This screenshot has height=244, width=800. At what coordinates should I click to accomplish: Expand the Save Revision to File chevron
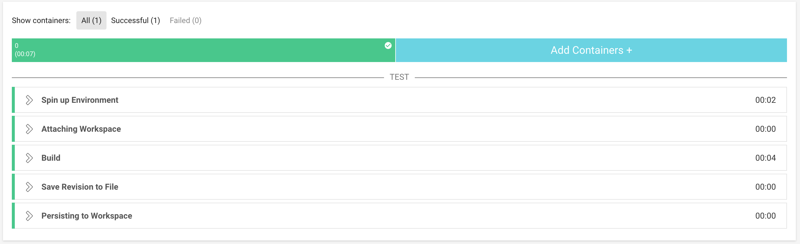click(29, 187)
